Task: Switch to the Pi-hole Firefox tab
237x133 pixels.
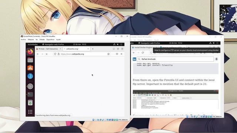Action: [49, 49]
